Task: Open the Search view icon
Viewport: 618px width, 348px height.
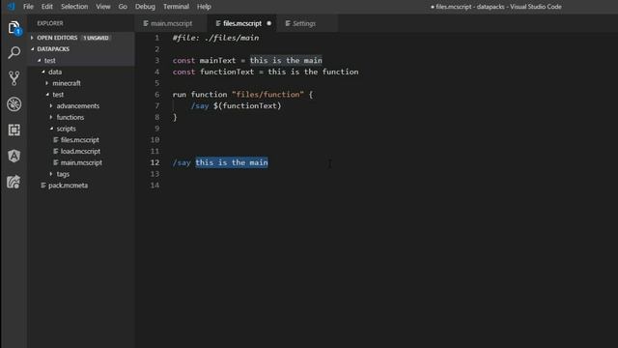Action: click(14, 52)
